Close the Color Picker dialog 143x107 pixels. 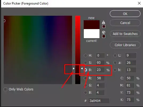click(x=139, y=3)
